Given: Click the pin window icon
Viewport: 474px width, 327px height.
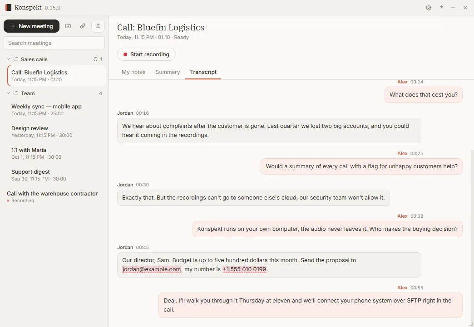Looking at the screenshot, I should [x=441, y=8].
